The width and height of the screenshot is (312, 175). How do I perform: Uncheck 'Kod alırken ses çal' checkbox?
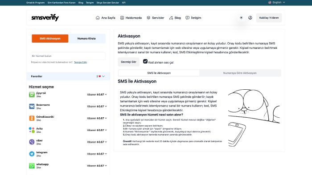point(145,61)
